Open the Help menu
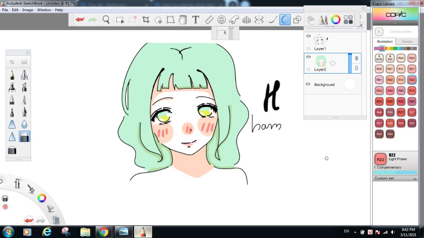424x238 pixels. [x=59, y=10]
